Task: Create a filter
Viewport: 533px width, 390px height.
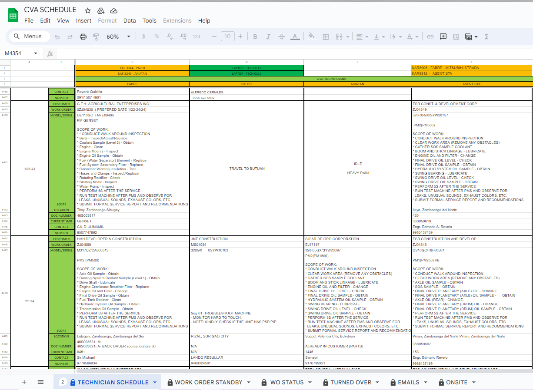Action: point(469,36)
